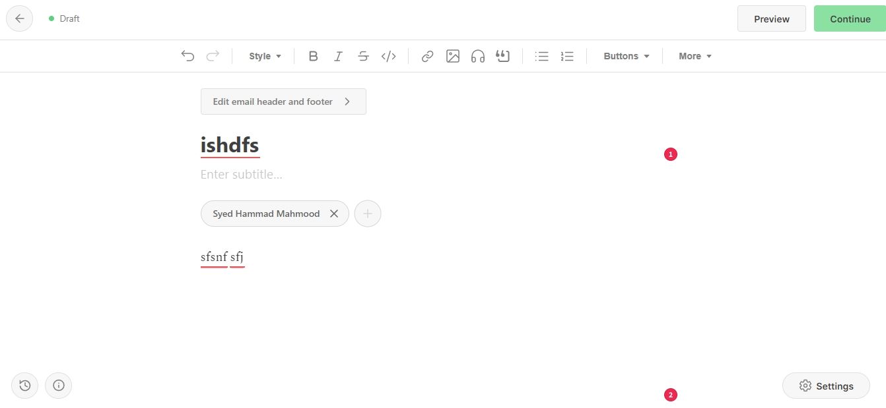The height and width of the screenshot is (408, 886).
Task: Apply strikethrough formatting
Action: click(x=363, y=56)
